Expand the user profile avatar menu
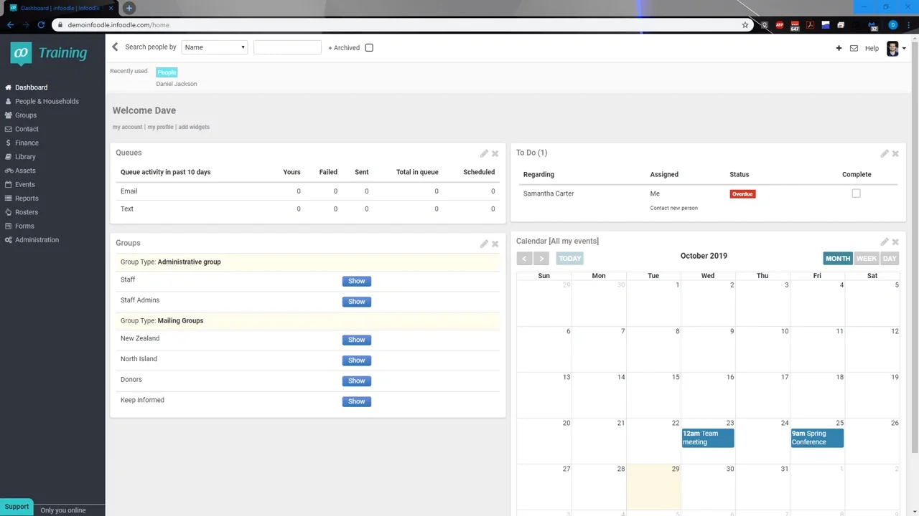Viewport: 919px width, 516px height. 896,48
